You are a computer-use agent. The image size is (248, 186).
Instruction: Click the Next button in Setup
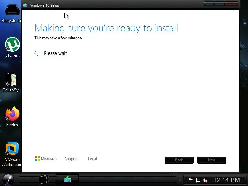pos(212,160)
